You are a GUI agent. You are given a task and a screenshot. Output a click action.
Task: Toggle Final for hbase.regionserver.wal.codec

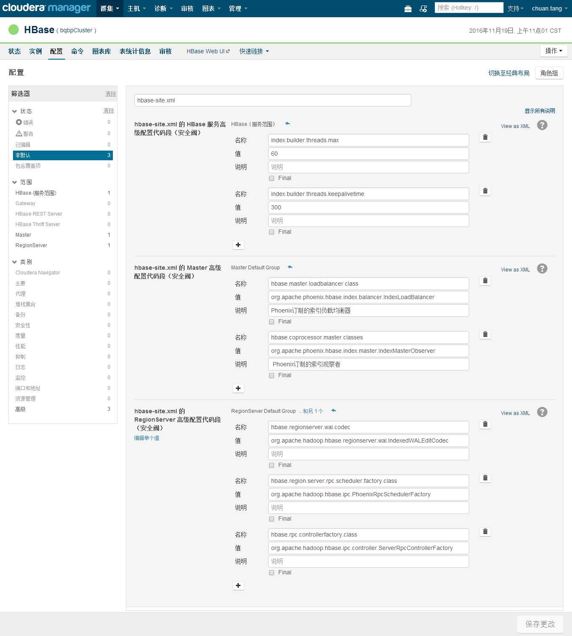tap(272, 465)
